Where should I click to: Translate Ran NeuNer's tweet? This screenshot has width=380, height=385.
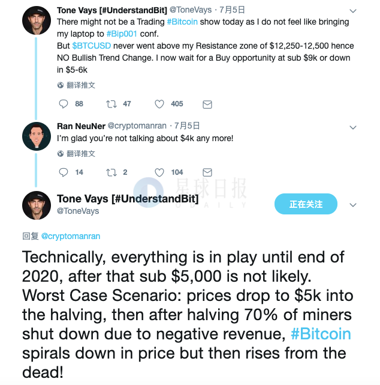(x=76, y=154)
